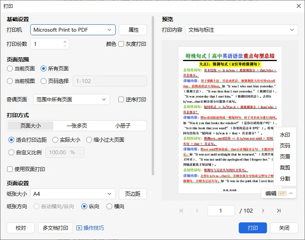
Task: Go to next preview page
Action: pos(263,211)
